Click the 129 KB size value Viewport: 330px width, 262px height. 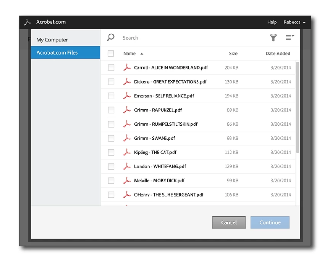point(231,166)
